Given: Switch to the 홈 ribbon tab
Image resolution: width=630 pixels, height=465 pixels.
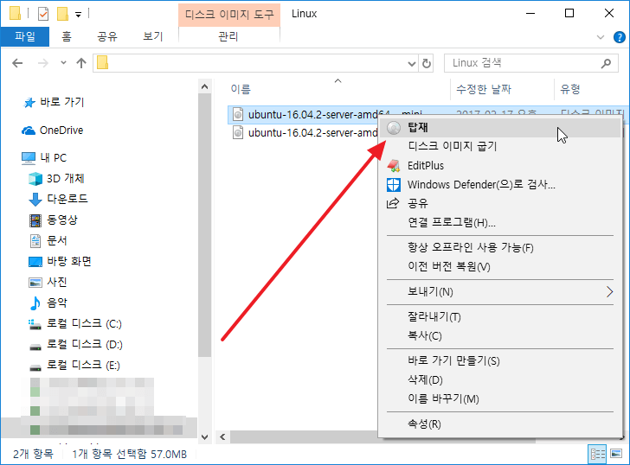Looking at the screenshot, I should [x=67, y=36].
